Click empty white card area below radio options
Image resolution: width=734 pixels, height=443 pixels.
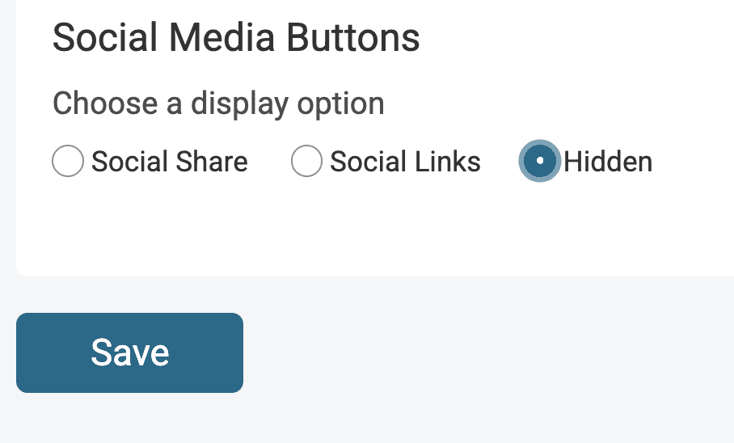[x=374, y=225]
